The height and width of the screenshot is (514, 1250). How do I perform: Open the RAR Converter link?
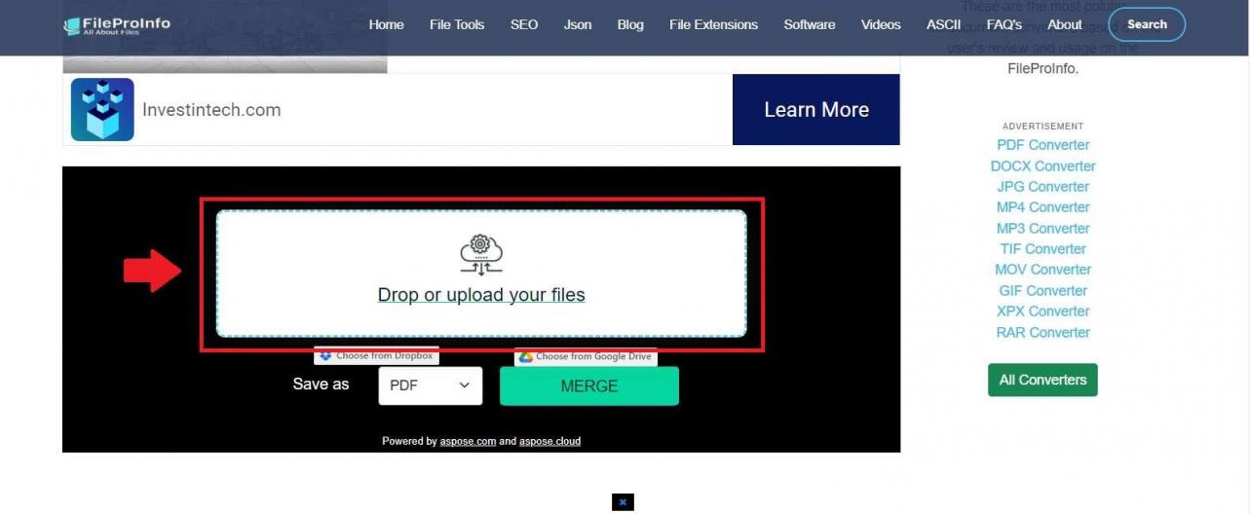point(1043,333)
